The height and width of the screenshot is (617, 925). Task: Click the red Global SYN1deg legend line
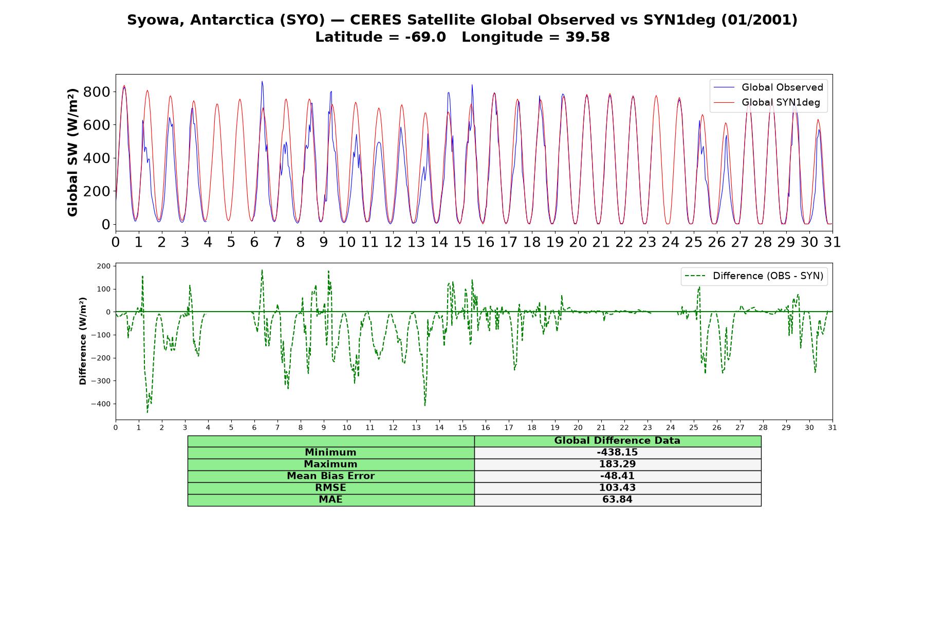coord(725,103)
